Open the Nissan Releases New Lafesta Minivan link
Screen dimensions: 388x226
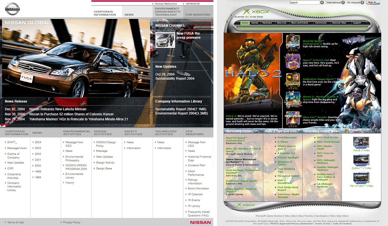[x=58, y=109]
